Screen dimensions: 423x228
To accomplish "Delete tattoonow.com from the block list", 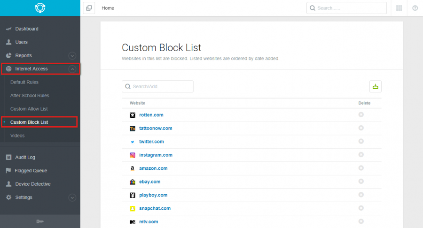I will pyautogui.click(x=361, y=128).
